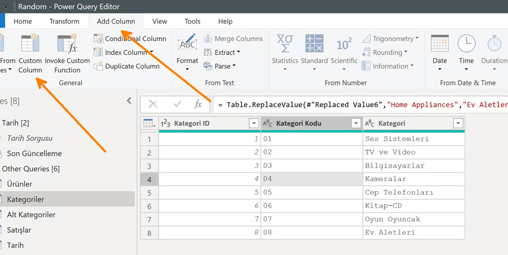Expand the Index Column dropdown arrow
Viewport: 508px width, 255px height.
click(x=151, y=52)
